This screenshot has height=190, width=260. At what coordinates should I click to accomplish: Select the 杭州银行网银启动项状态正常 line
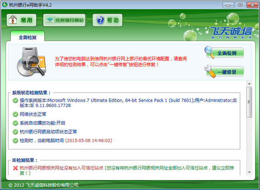(48, 132)
